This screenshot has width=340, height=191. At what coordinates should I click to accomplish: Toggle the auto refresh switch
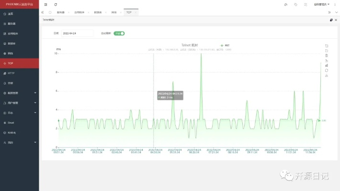point(119,33)
